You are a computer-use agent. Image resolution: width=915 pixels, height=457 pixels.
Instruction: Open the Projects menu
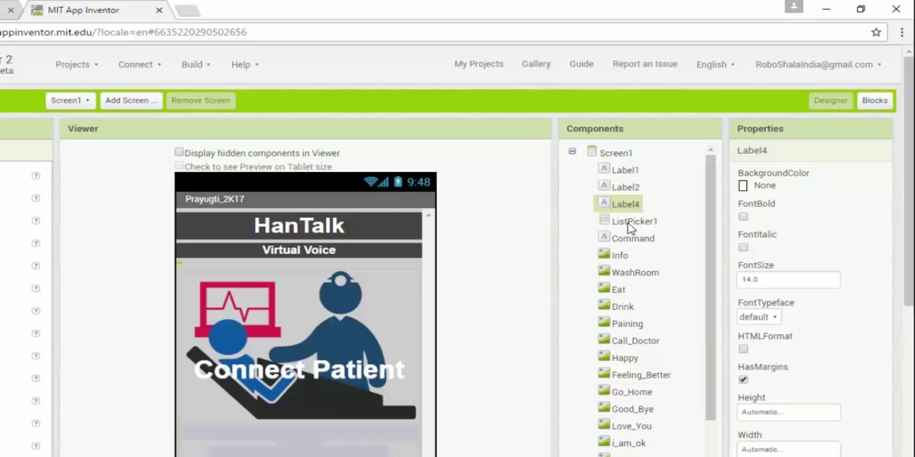(72, 64)
